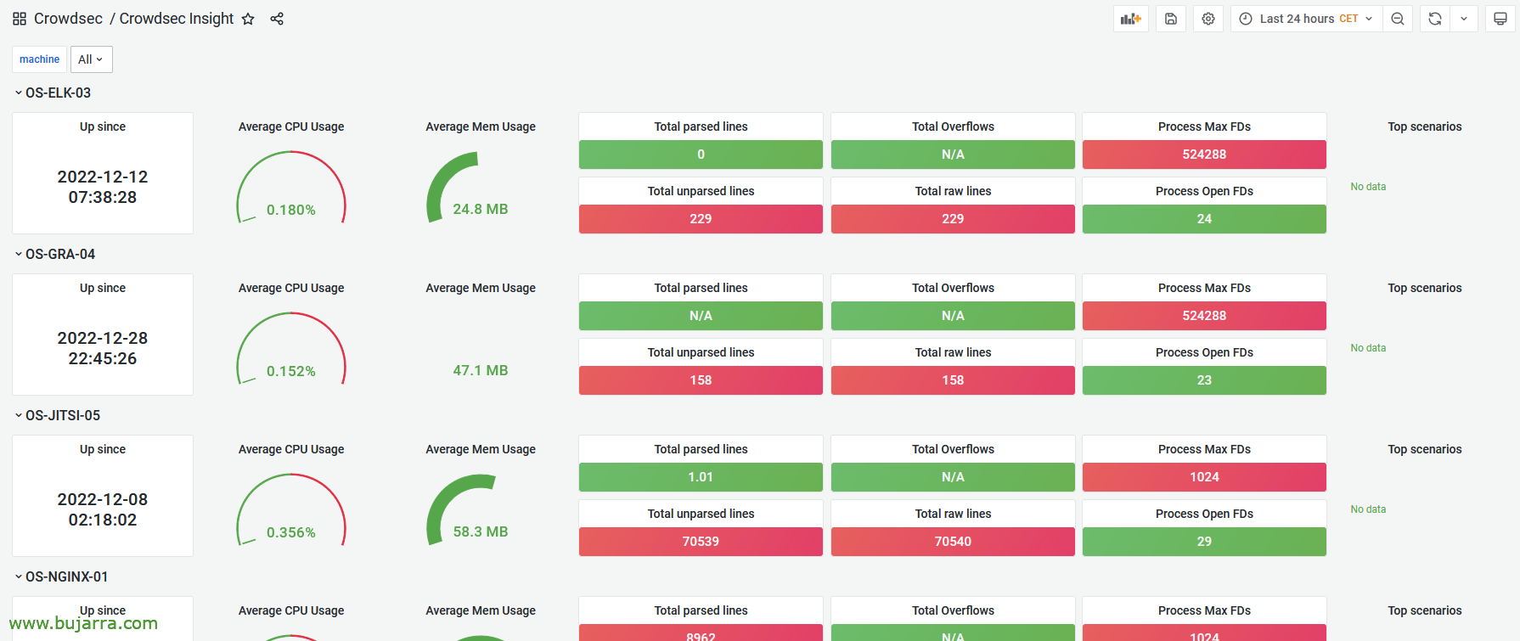Image resolution: width=1520 pixels, height=641 pixels.
Task: Collapse the OS-NGINX-01 row
Action: point(61,576)
